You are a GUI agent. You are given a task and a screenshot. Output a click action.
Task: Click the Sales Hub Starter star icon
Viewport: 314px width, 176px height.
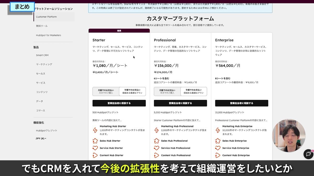tap(95, 141)
